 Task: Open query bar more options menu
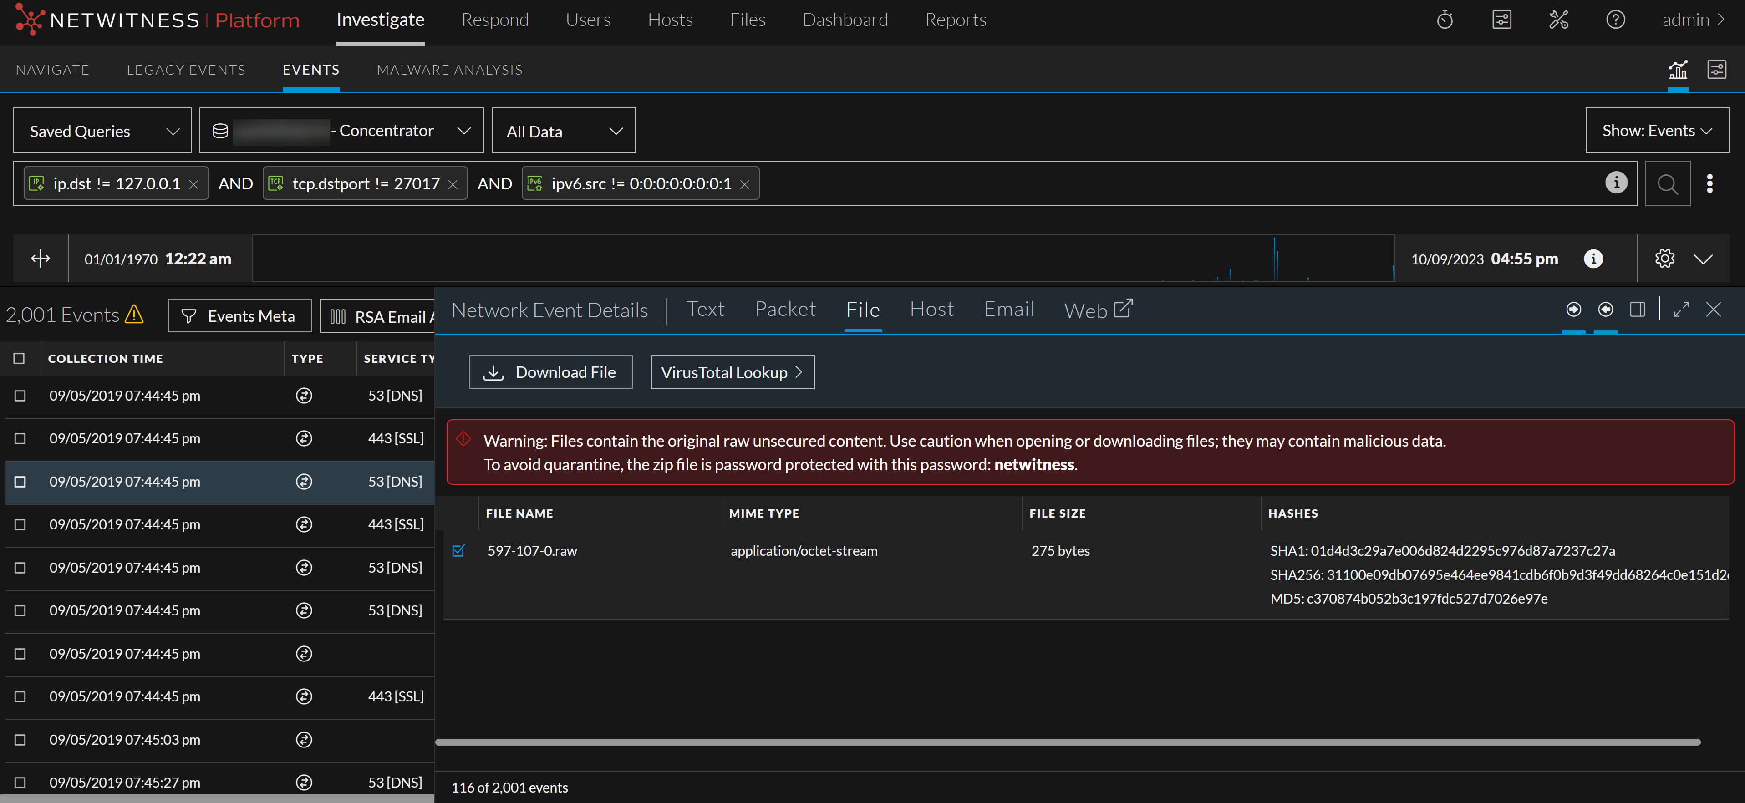(1710, 183)
